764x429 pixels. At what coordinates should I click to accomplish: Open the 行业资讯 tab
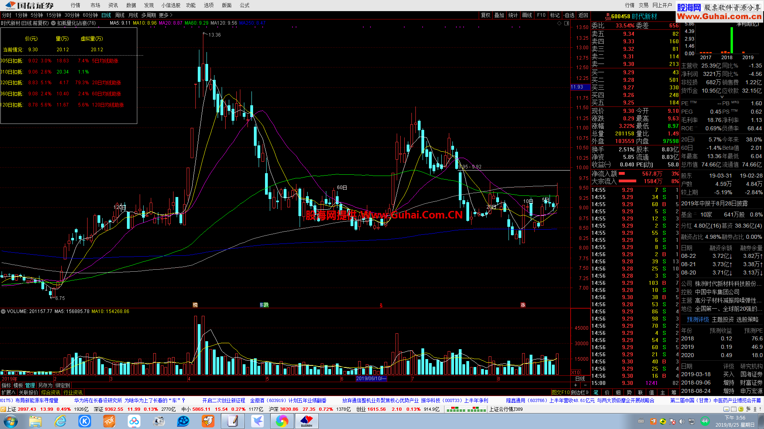point(73,392)
